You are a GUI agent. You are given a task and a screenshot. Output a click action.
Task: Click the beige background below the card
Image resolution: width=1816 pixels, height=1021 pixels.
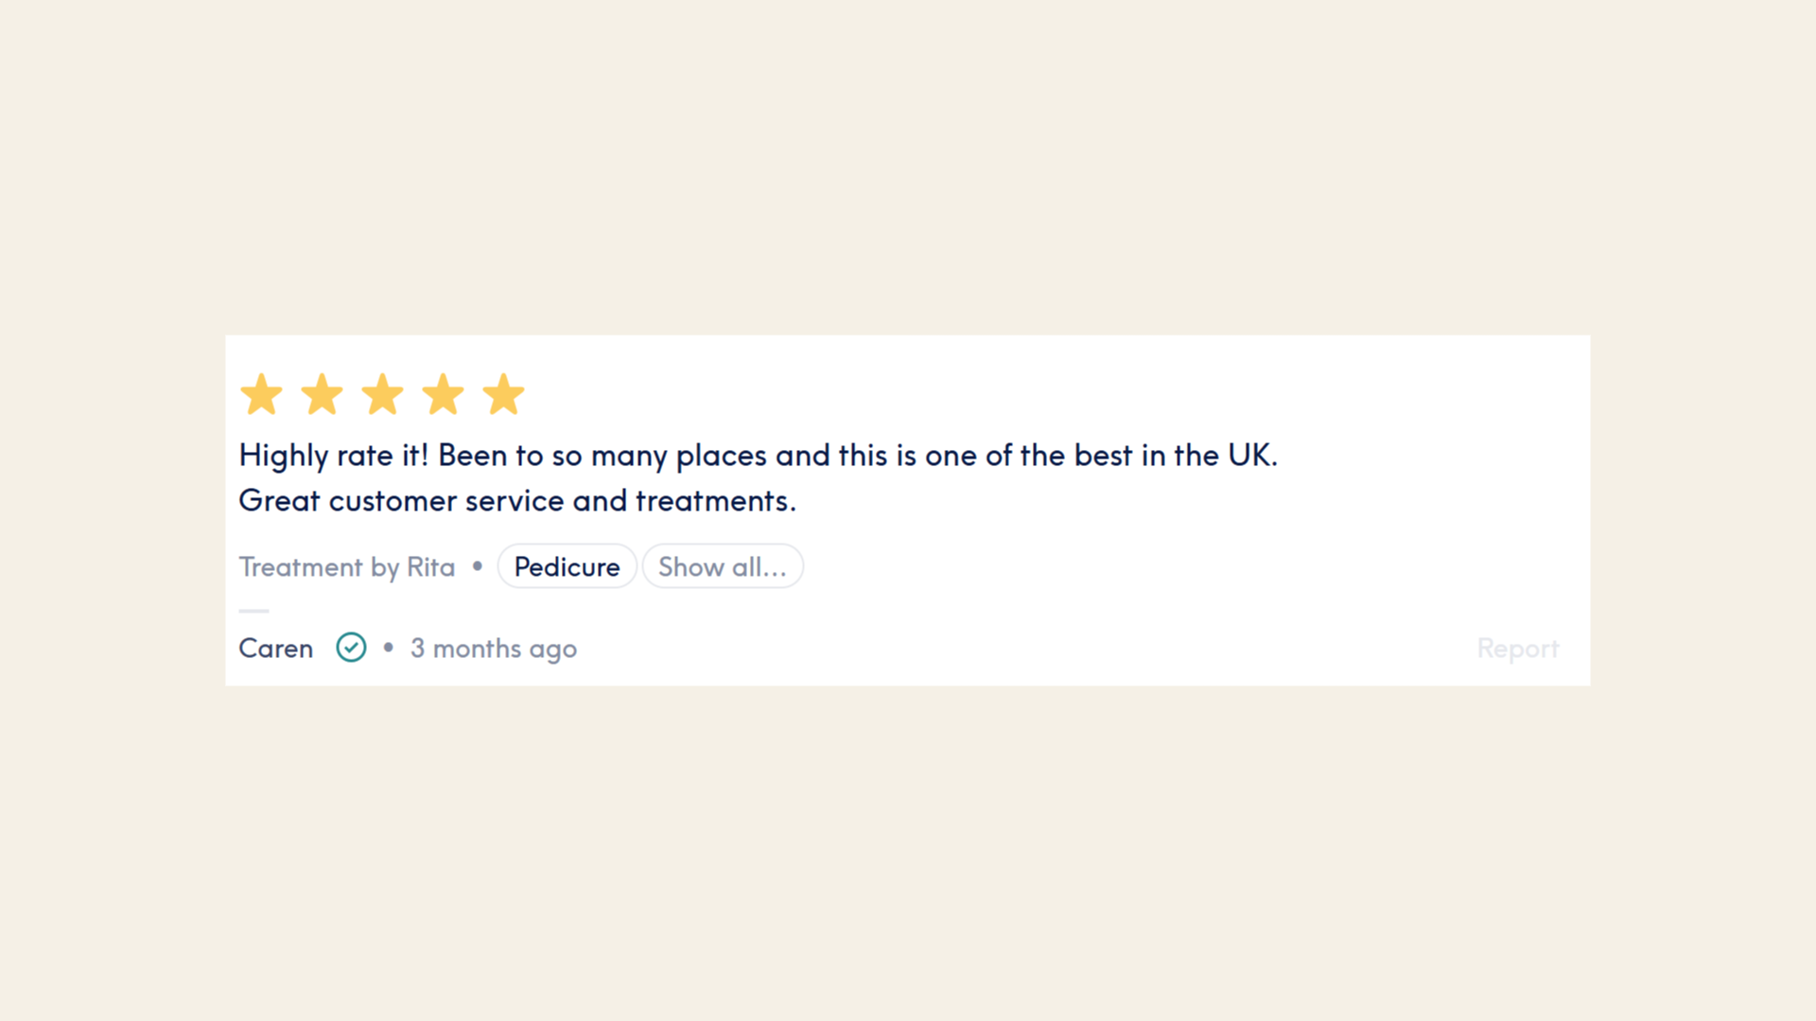pyautogui.click(x=908, y=851)
